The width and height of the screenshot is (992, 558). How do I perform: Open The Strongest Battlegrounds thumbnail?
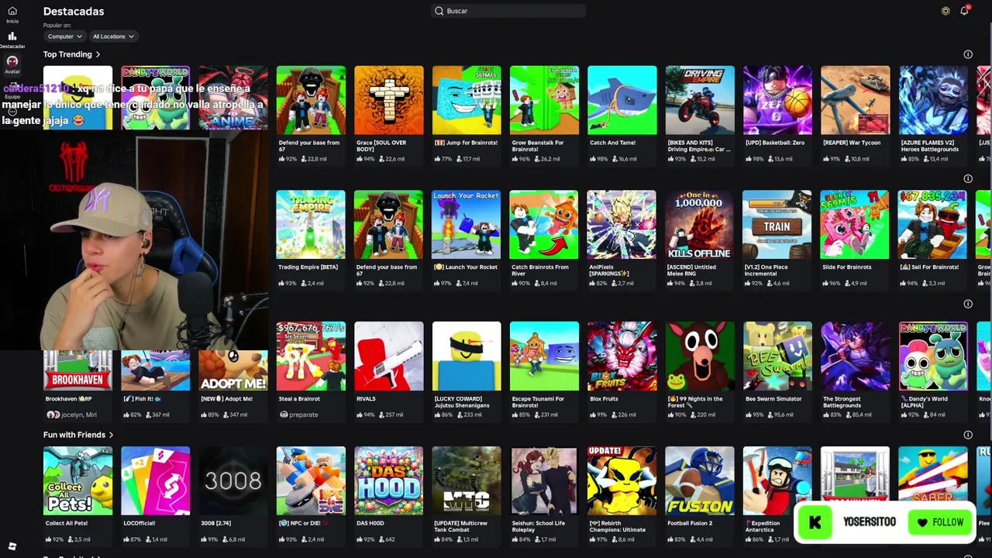click(x=856, y=356)
